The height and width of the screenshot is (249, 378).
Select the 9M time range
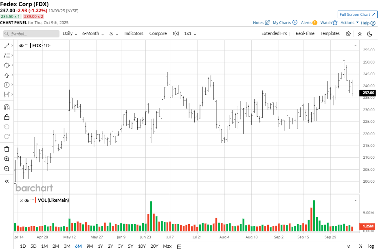click(x=90, y=246)
